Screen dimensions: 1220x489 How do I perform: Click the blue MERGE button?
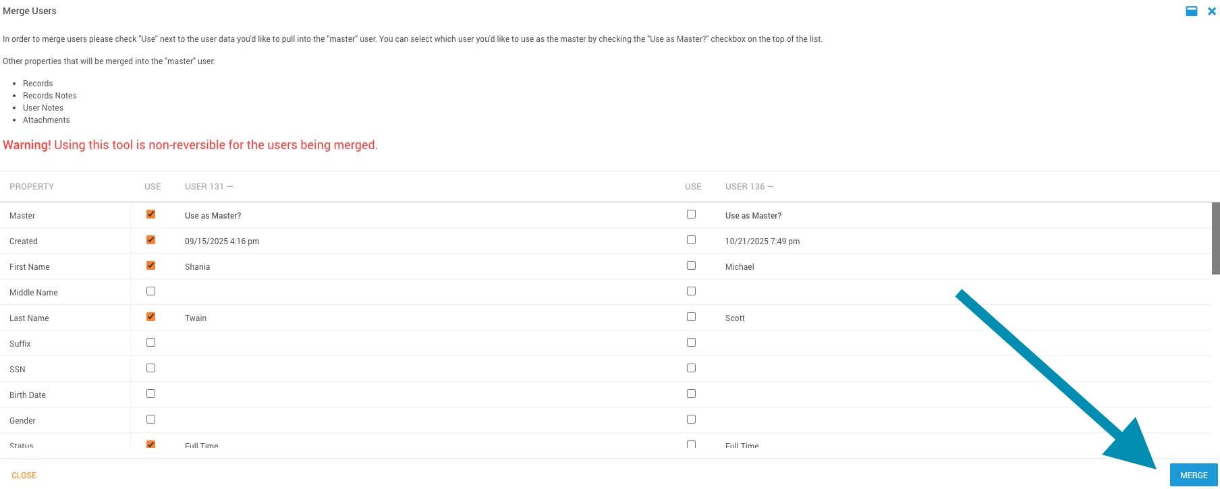pyautogui.click(x=1193, y=475)
